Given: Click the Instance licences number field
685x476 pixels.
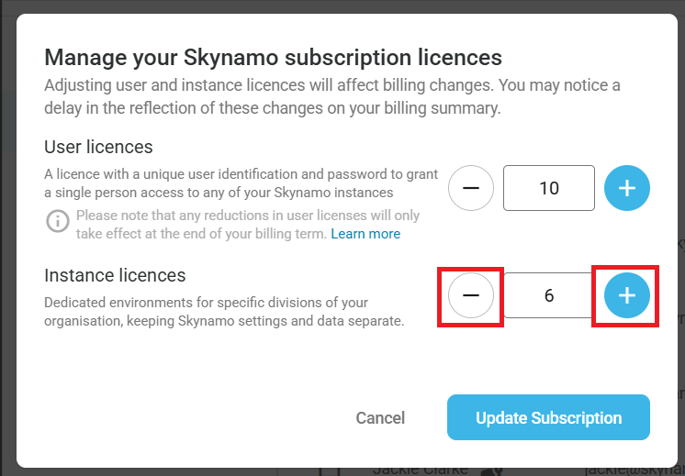Looking at the screenshot, I should 549,295.
